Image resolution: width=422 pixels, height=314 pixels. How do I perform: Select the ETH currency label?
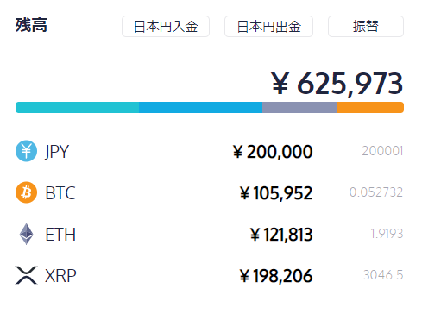60,234
